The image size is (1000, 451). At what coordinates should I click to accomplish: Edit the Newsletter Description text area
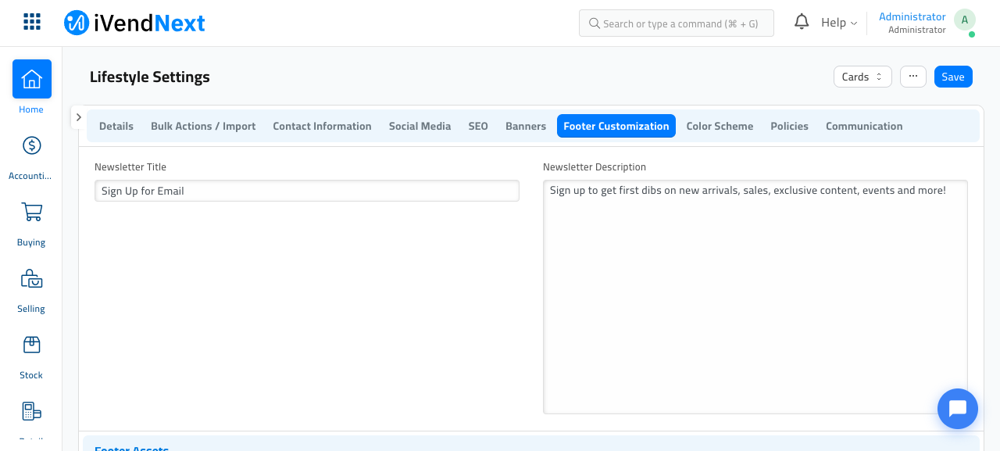(755, 297)
